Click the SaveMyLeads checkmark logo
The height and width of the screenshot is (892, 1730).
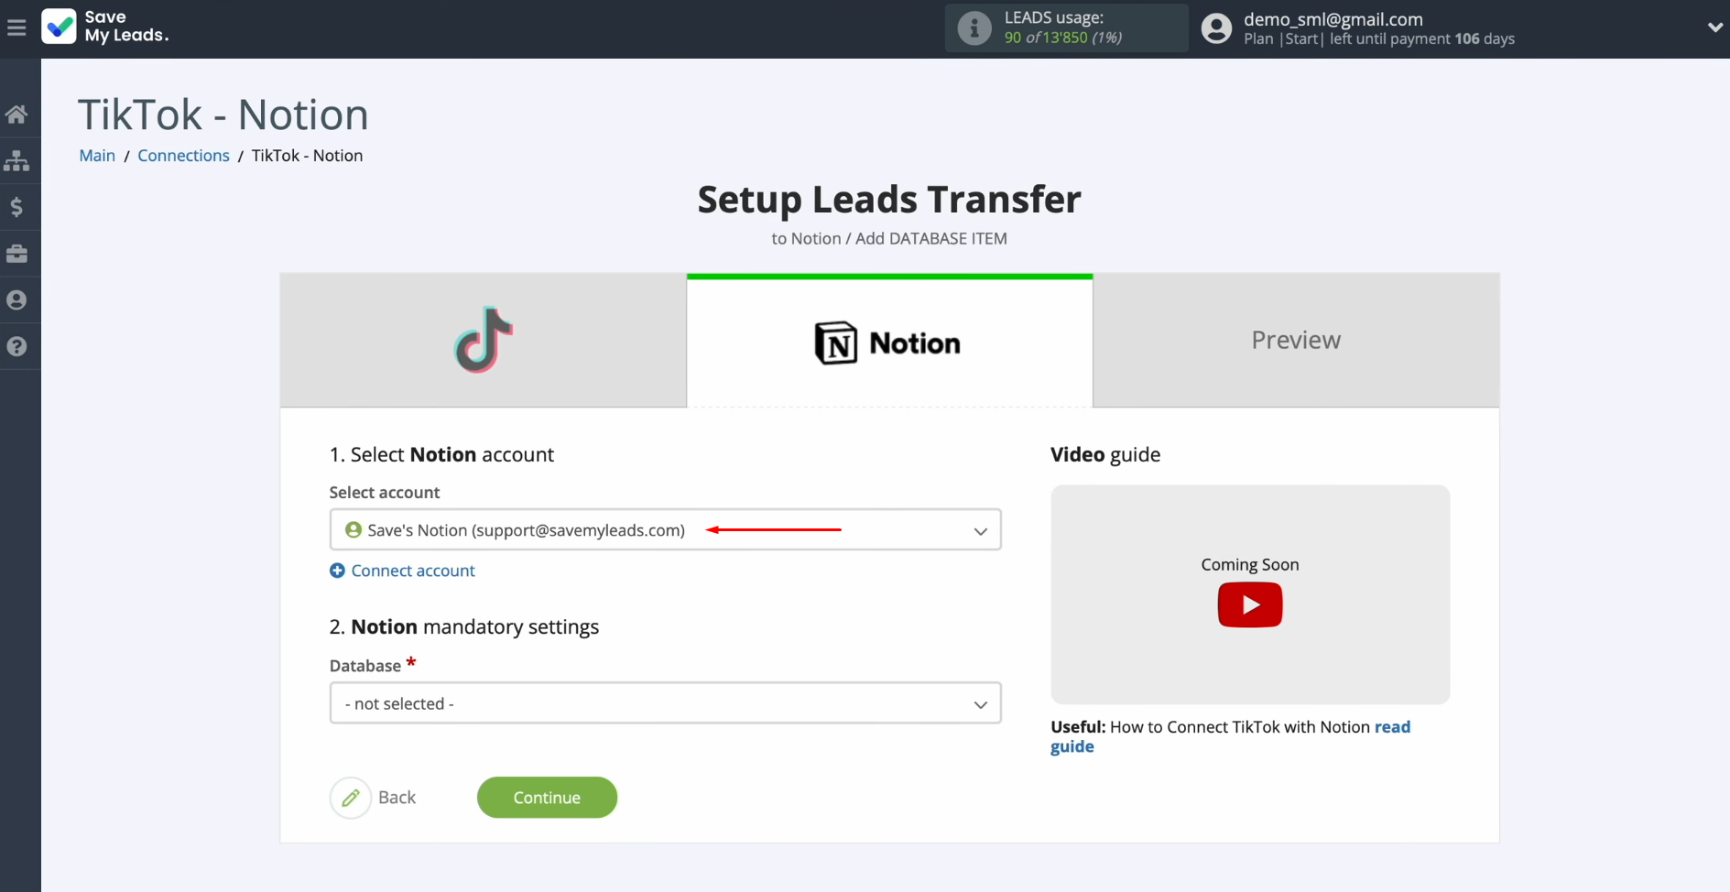[59, 27]
